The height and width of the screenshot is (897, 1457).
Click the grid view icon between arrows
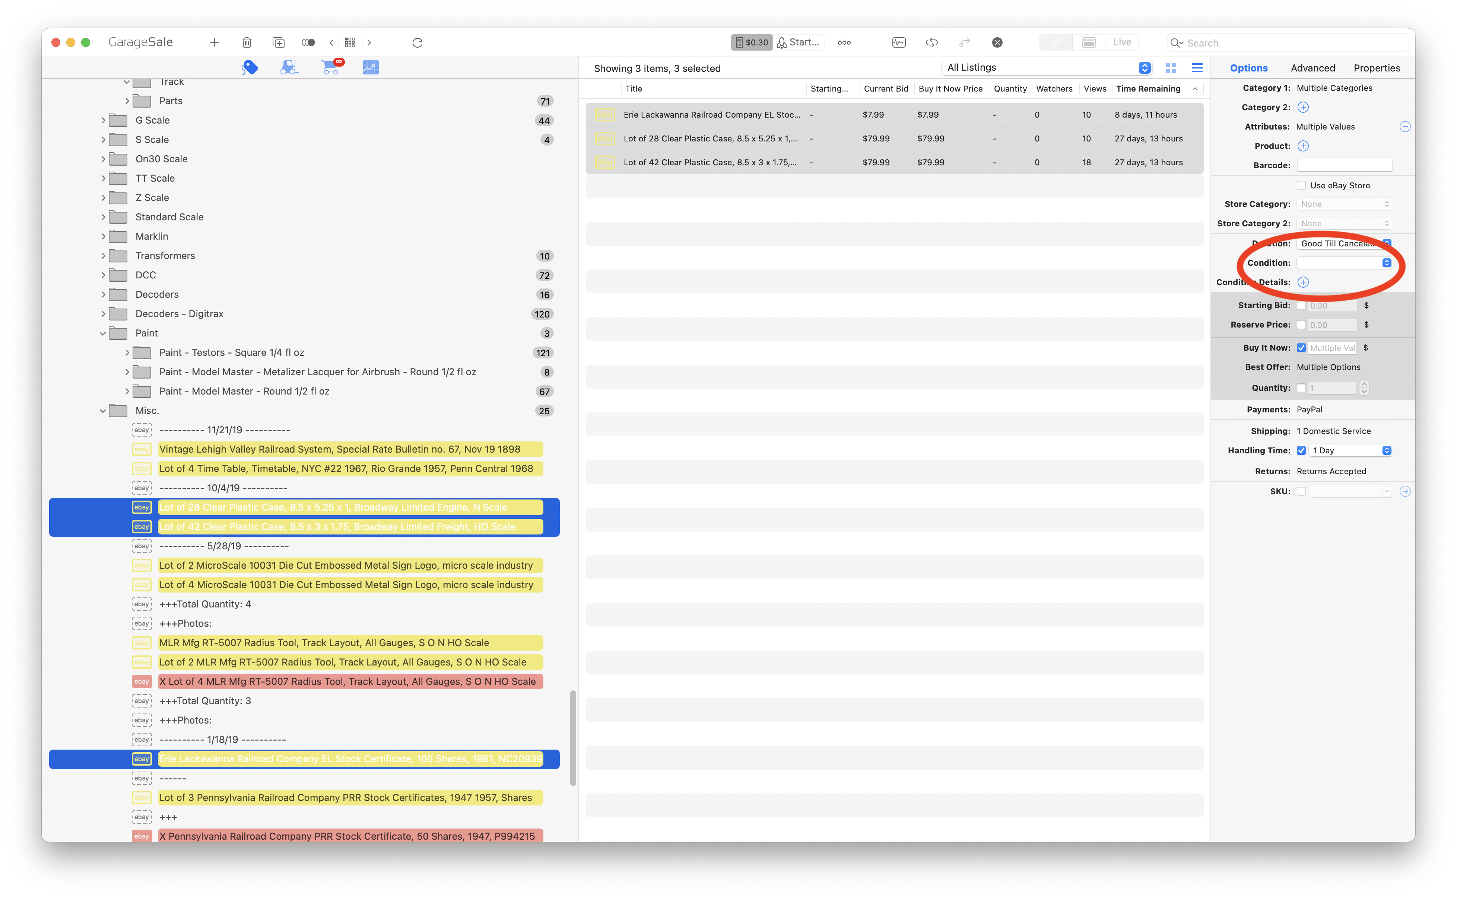point(350,42)
